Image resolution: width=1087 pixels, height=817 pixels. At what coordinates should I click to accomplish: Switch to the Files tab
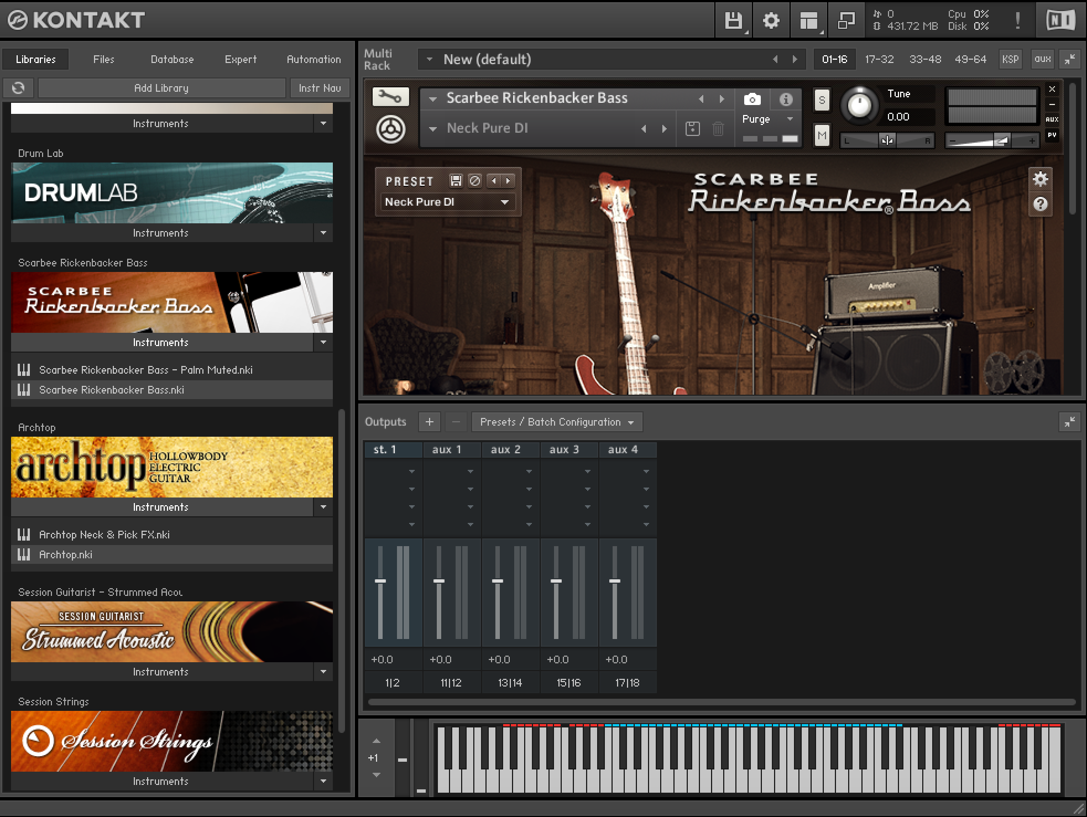[x=103, y=59]
